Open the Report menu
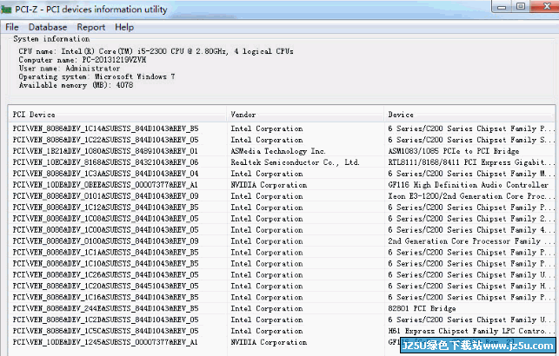This screenshot has height=356, width=559. click(91, 27)
